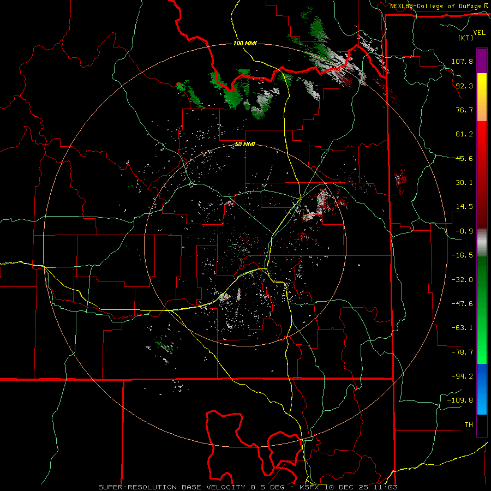Click the -32.0 velocity scale value
This screenshot has height=491, width=491.
[462, 280]
